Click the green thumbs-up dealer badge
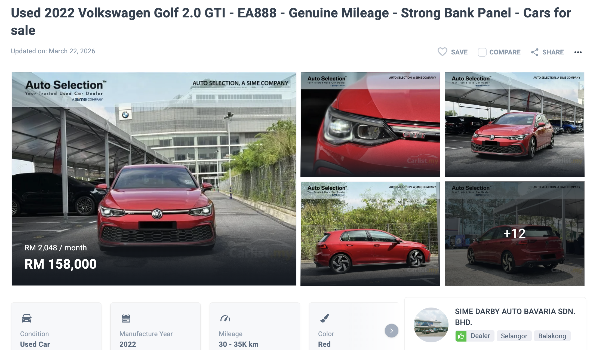The width and height of the screenshot is (590, 350). click(461, 336)
